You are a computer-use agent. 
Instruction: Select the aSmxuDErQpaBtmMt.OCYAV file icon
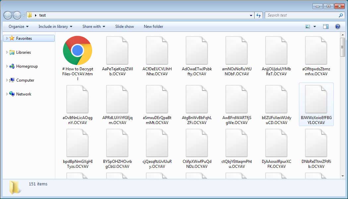click(157, 99)
